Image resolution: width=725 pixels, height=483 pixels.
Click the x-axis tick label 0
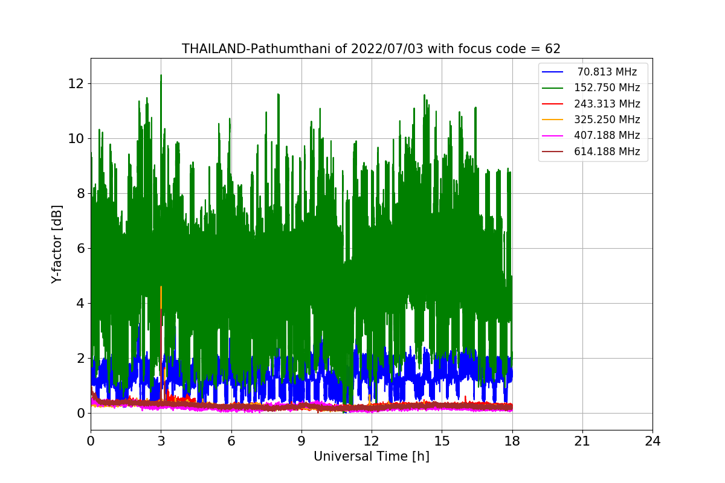91,441
